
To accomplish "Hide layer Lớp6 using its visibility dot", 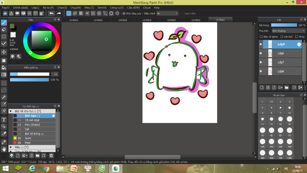I will (x=261, y=53).
